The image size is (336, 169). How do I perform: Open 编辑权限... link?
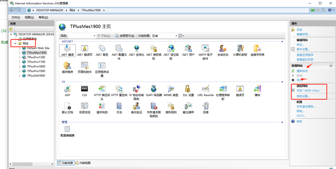pyautogui.click(x=303, y=34)
